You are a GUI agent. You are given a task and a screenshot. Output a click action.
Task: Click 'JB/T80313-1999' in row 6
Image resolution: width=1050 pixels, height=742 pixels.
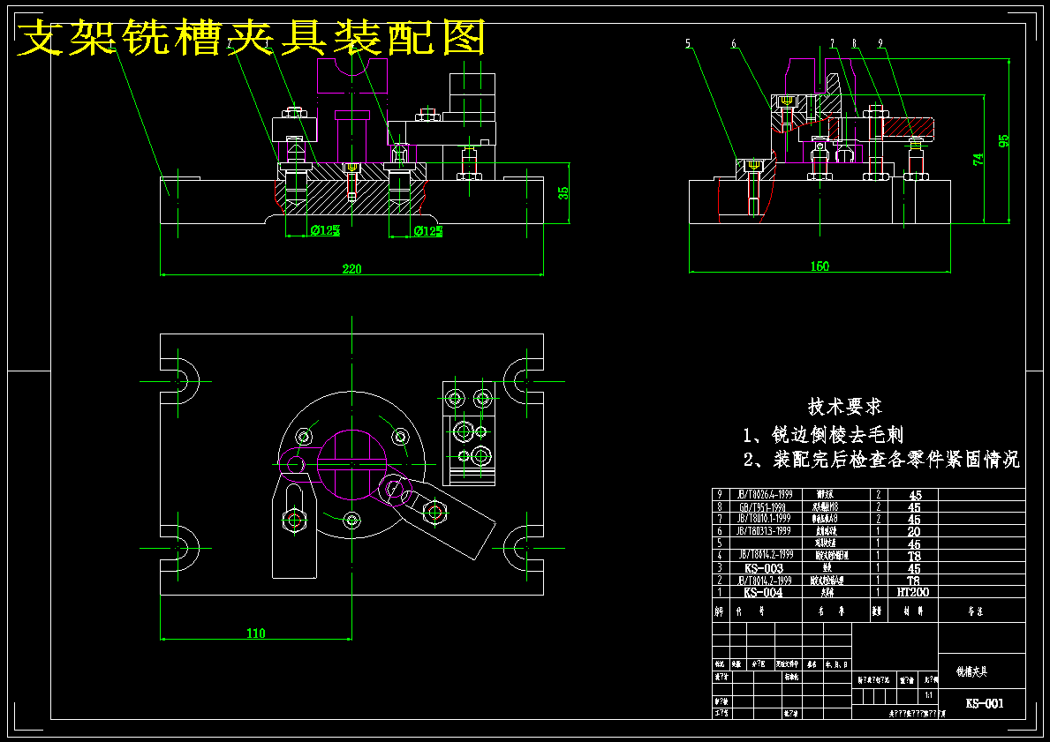click(x=763, y=530)
